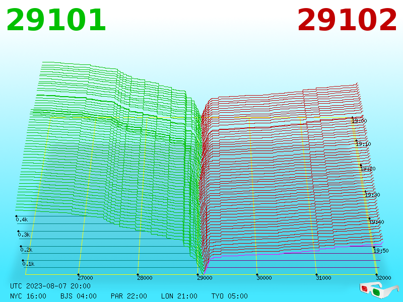403x302 pixels.
Task: Click the 27000 price axis label
Action: click(x=85, y=278)
